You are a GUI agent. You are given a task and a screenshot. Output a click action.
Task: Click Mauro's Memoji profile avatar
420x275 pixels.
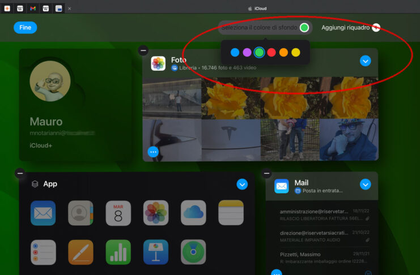(x=50, y=81)
